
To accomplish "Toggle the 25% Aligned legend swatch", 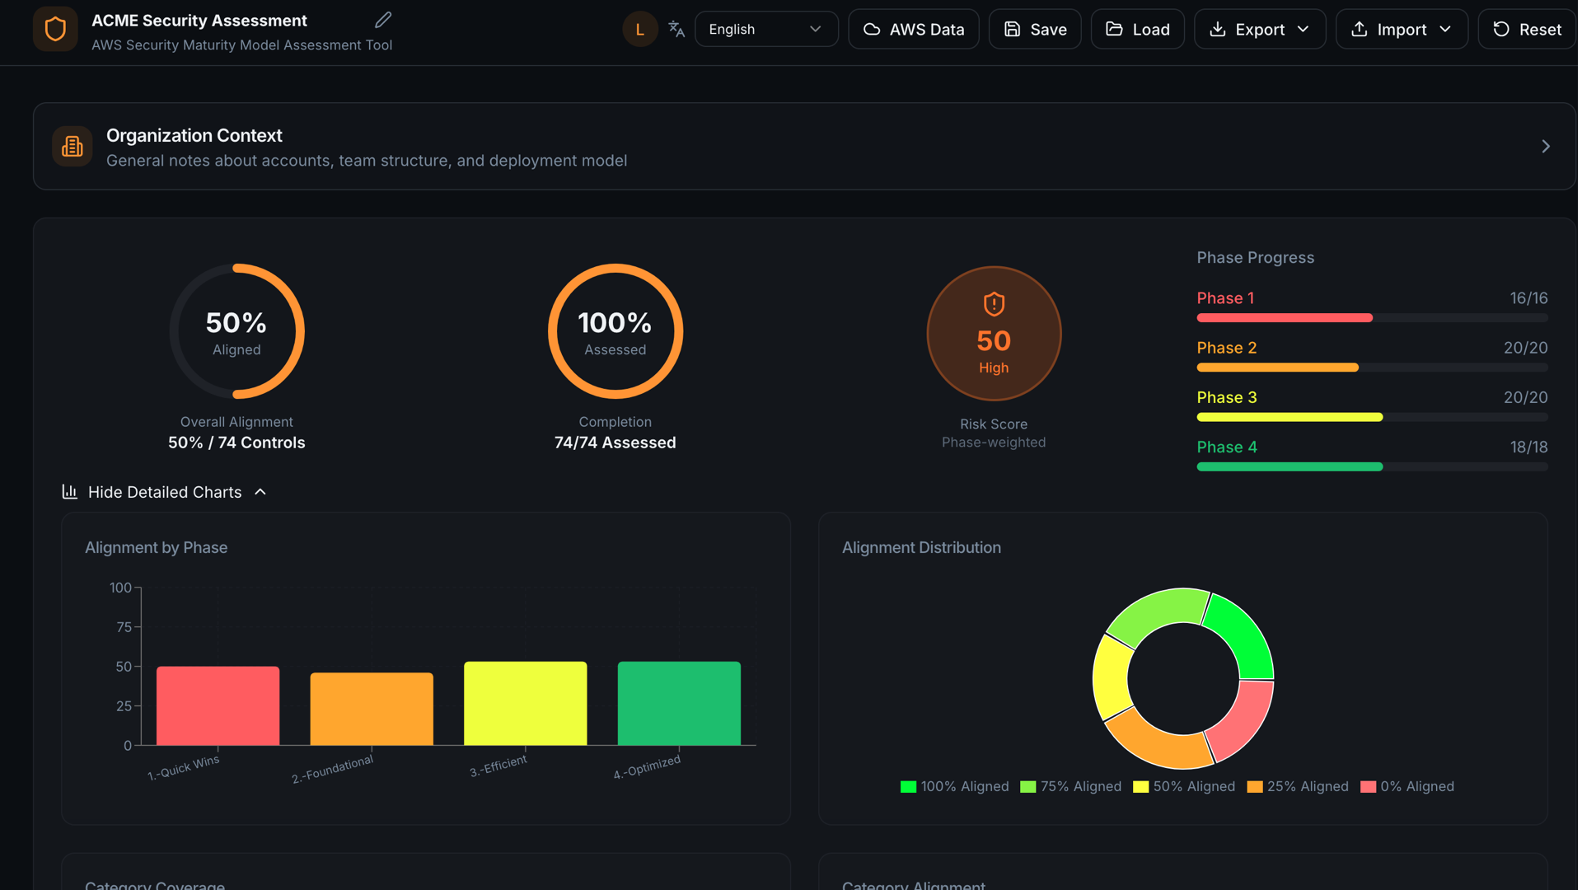I will tap(1255, 787).
